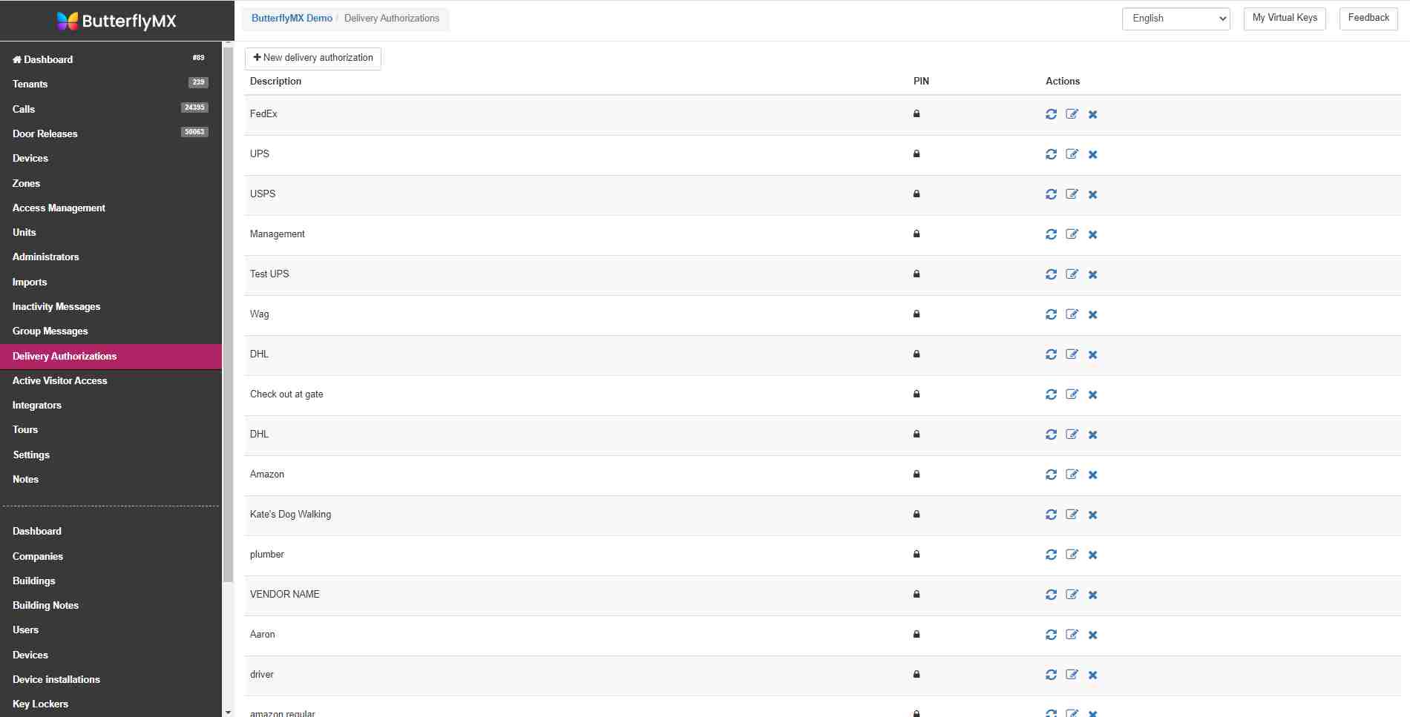This screenshot has width=1410, height=717.
Task: Click the New delivery authorization button
Action: coord(312,57)
